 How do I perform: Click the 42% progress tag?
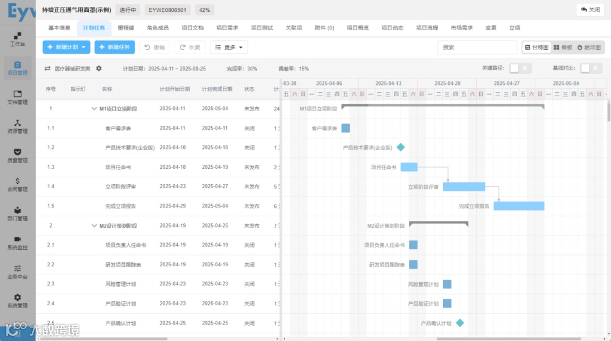click(205, 10)
